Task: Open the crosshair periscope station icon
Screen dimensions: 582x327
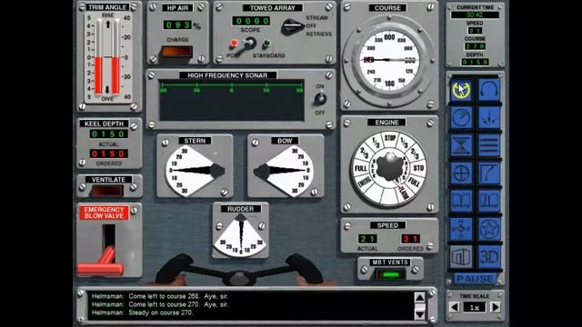Action: click(x=461, y=173)
